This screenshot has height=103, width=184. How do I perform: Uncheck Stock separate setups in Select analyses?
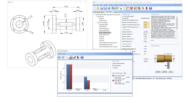(x=113, y=64)
